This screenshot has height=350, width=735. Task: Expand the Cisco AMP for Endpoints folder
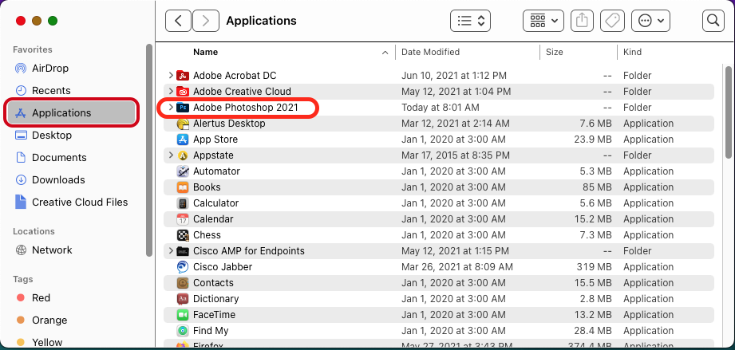171,251
